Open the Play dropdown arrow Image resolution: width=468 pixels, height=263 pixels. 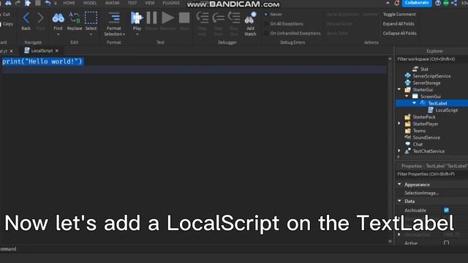pos(137,34)
